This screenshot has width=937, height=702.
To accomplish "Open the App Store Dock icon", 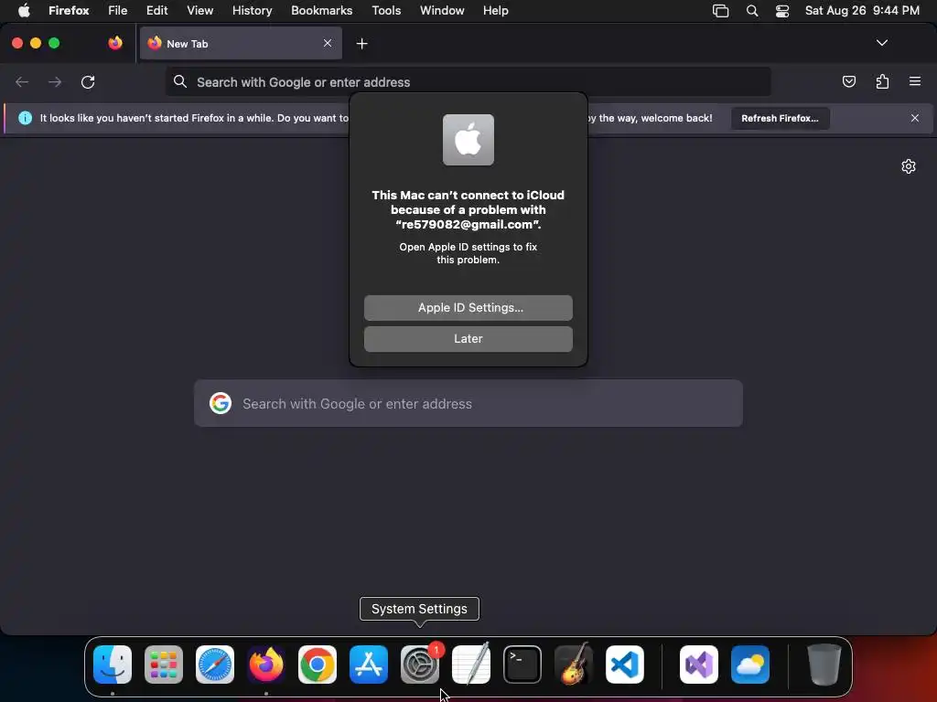I will (369, 665).
